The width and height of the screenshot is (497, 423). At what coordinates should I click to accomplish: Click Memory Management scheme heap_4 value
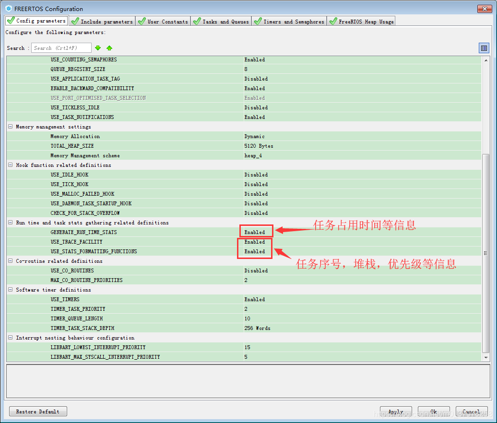coord(253,155)
